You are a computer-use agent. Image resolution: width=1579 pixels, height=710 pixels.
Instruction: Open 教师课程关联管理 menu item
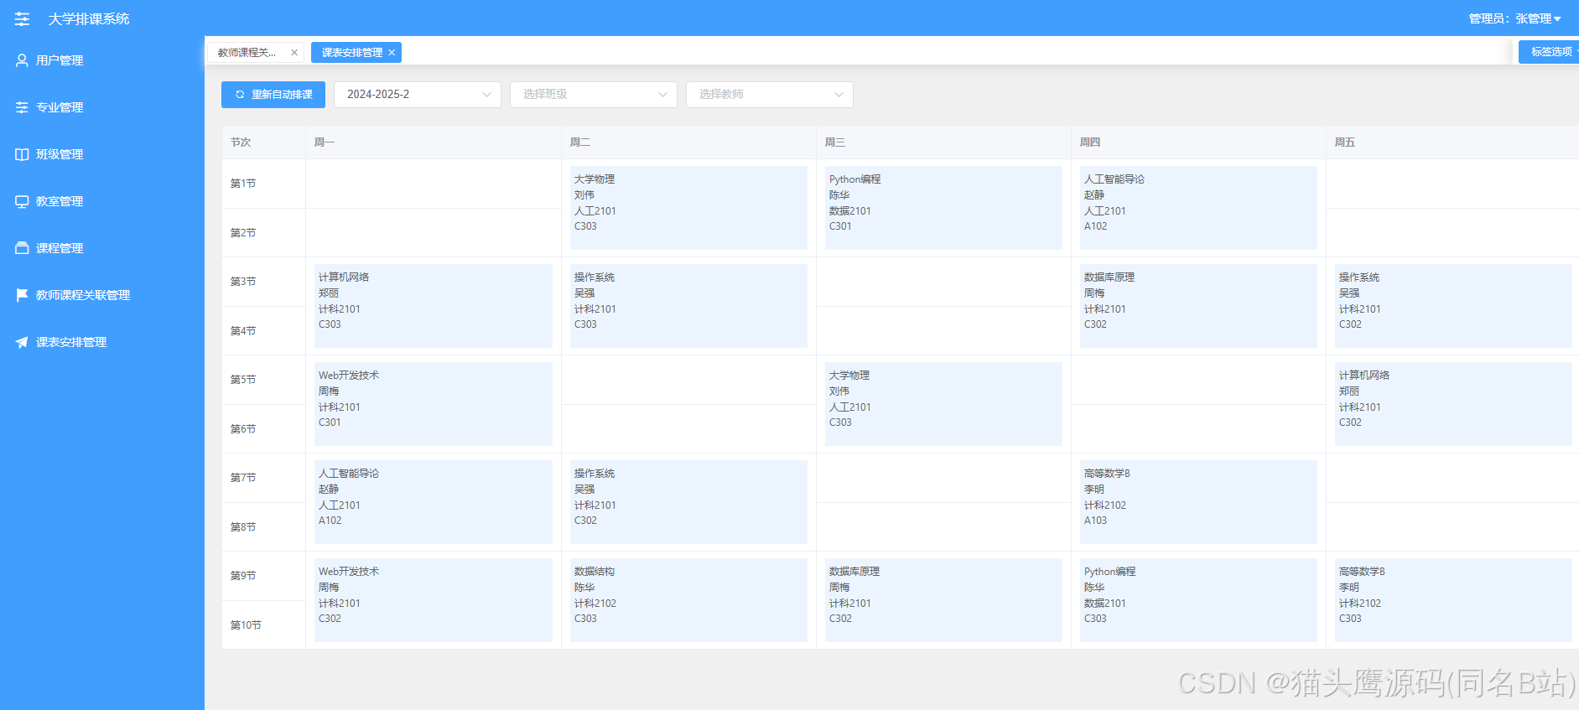click(102, 295)
